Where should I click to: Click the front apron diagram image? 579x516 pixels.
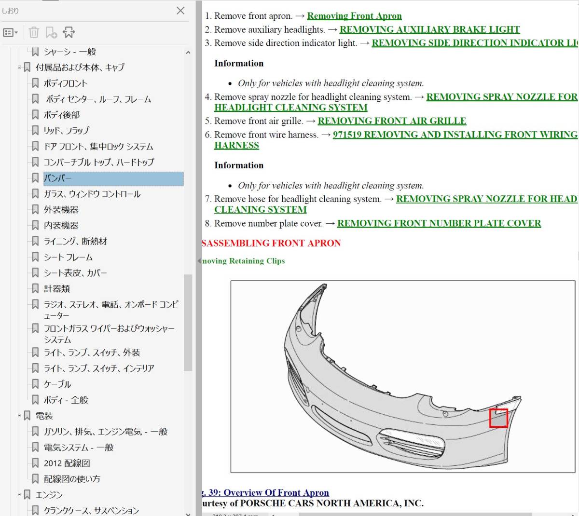[x=403, y=377]
